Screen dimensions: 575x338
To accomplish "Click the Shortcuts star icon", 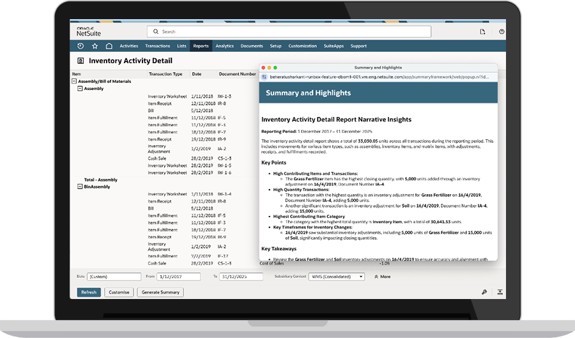I will (95, 46).
